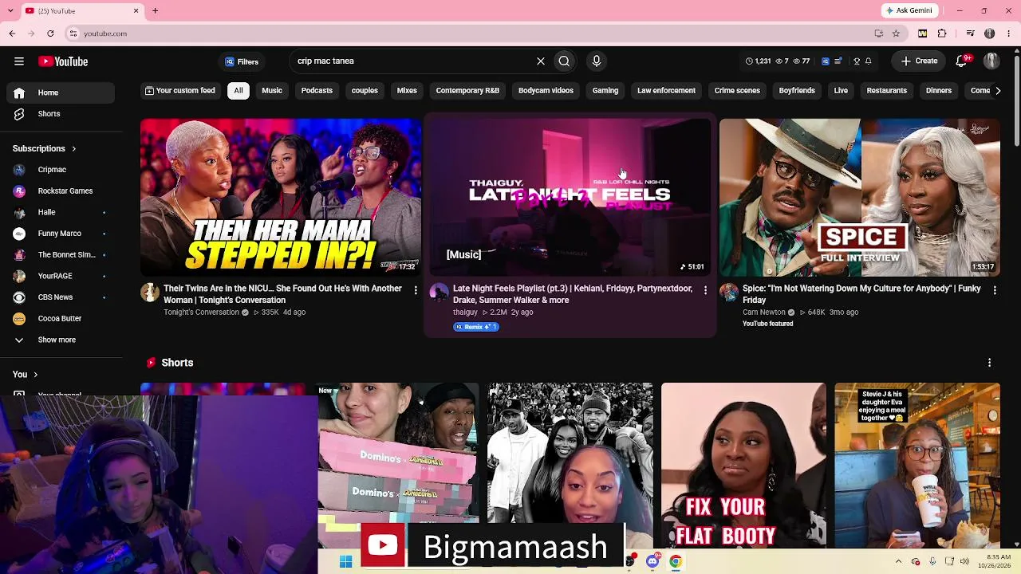Expand Show more subscriptions
This screenshot has width=1021, height=574.
pyautogui.click(x=61, y=340)
